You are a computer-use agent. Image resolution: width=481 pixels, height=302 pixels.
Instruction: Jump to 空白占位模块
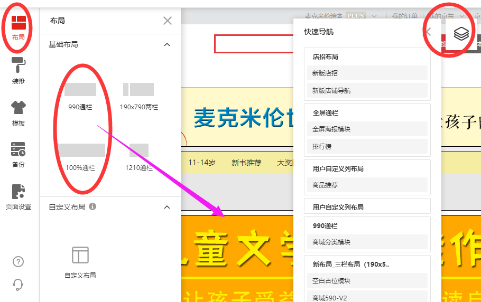[x=367, y=280]
